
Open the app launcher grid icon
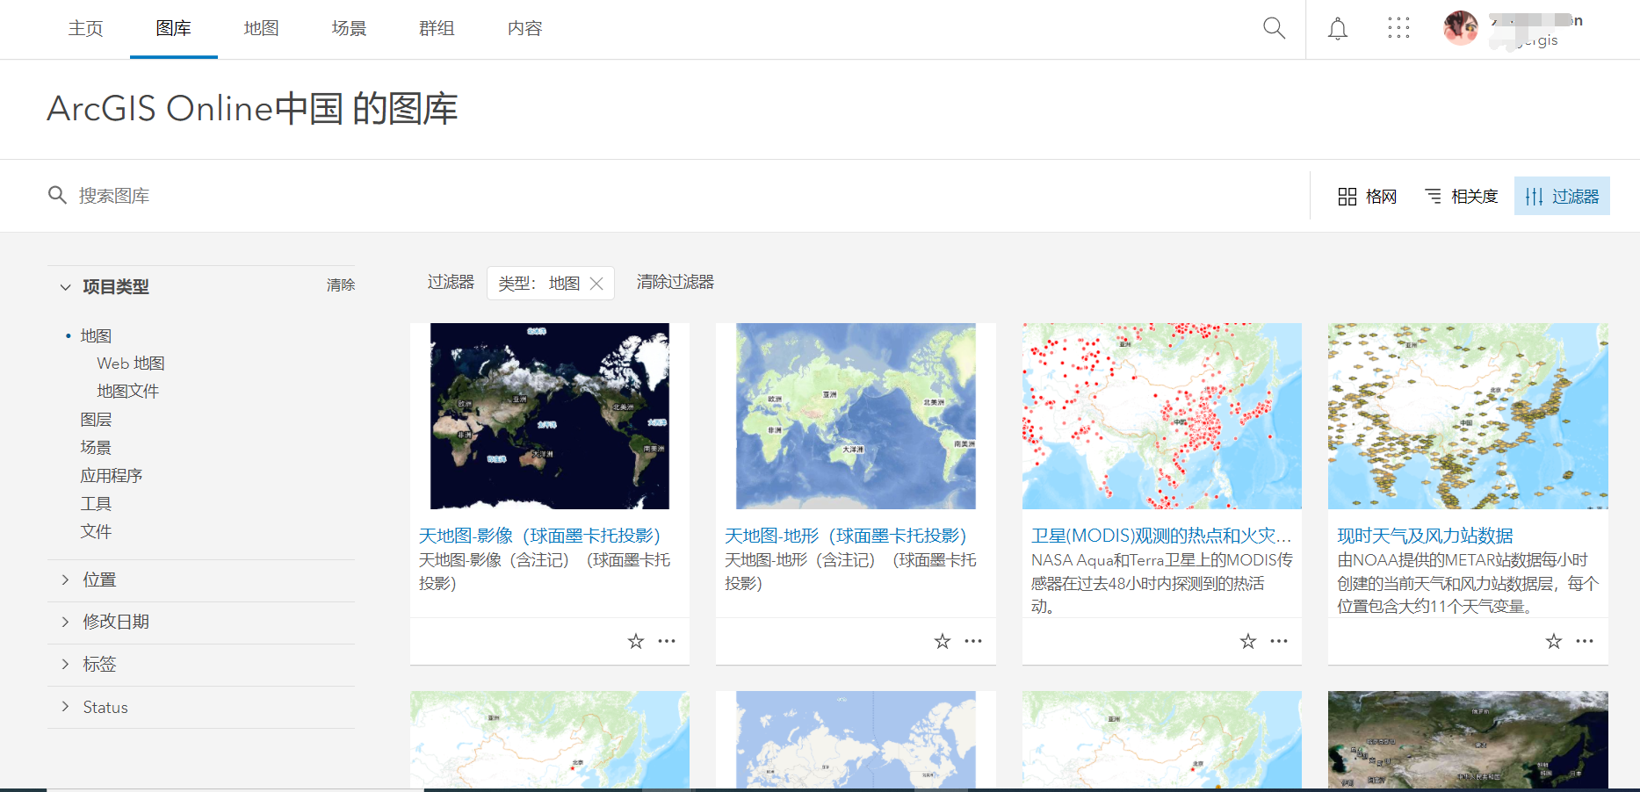[x=1398, y=28]
